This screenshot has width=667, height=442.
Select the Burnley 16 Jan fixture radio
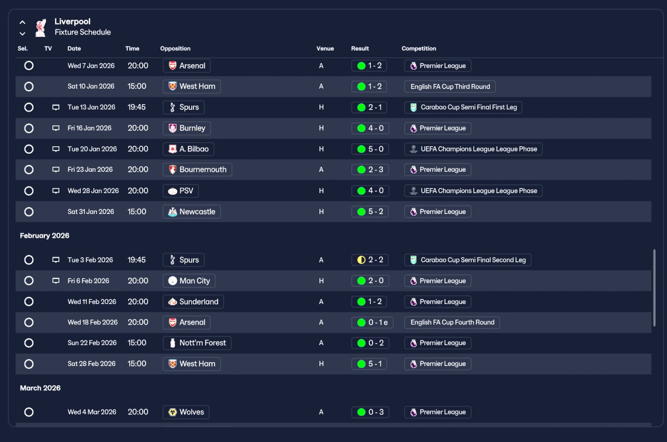point(29,128)
